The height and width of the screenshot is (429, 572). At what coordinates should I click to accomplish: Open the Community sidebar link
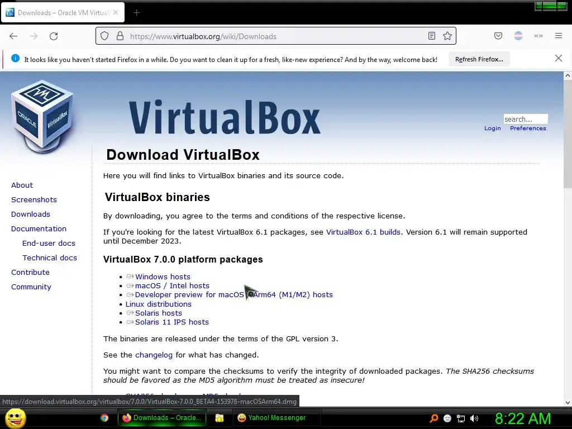(31, 287)
